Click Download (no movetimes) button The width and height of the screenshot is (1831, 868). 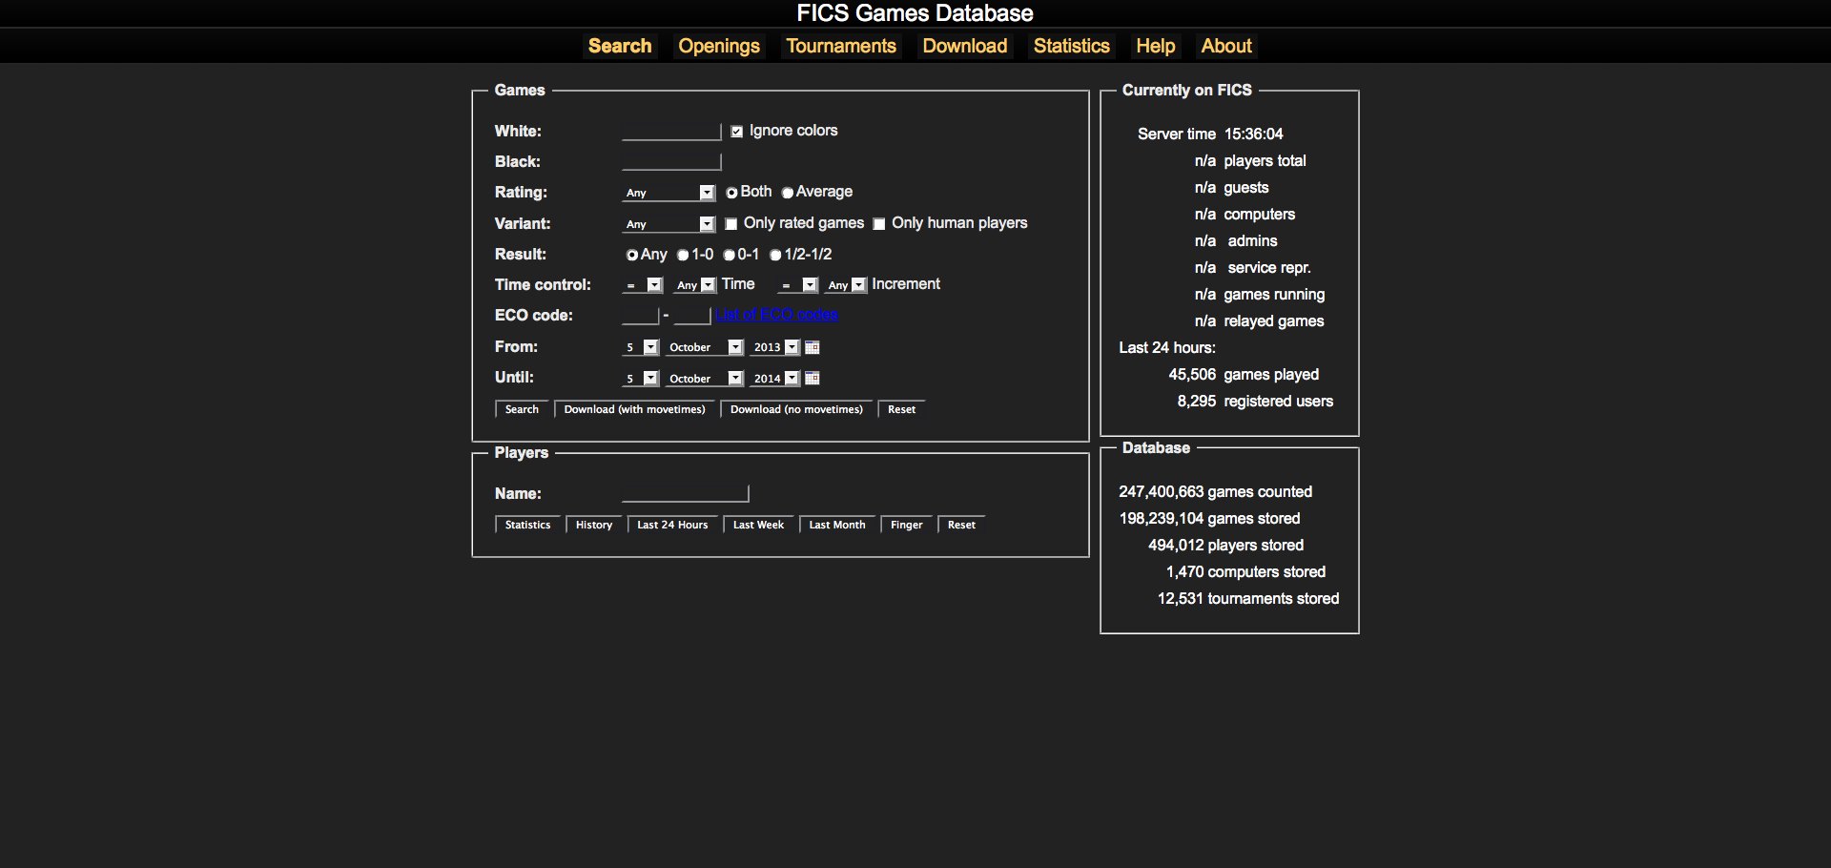(x=795, y=408)
